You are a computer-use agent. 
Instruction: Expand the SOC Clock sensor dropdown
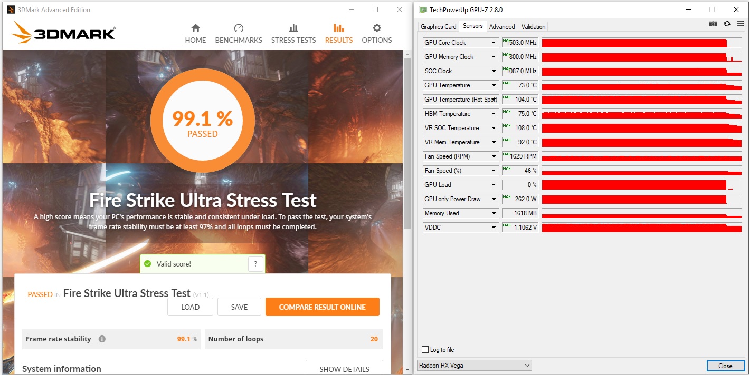pos(494,71)
